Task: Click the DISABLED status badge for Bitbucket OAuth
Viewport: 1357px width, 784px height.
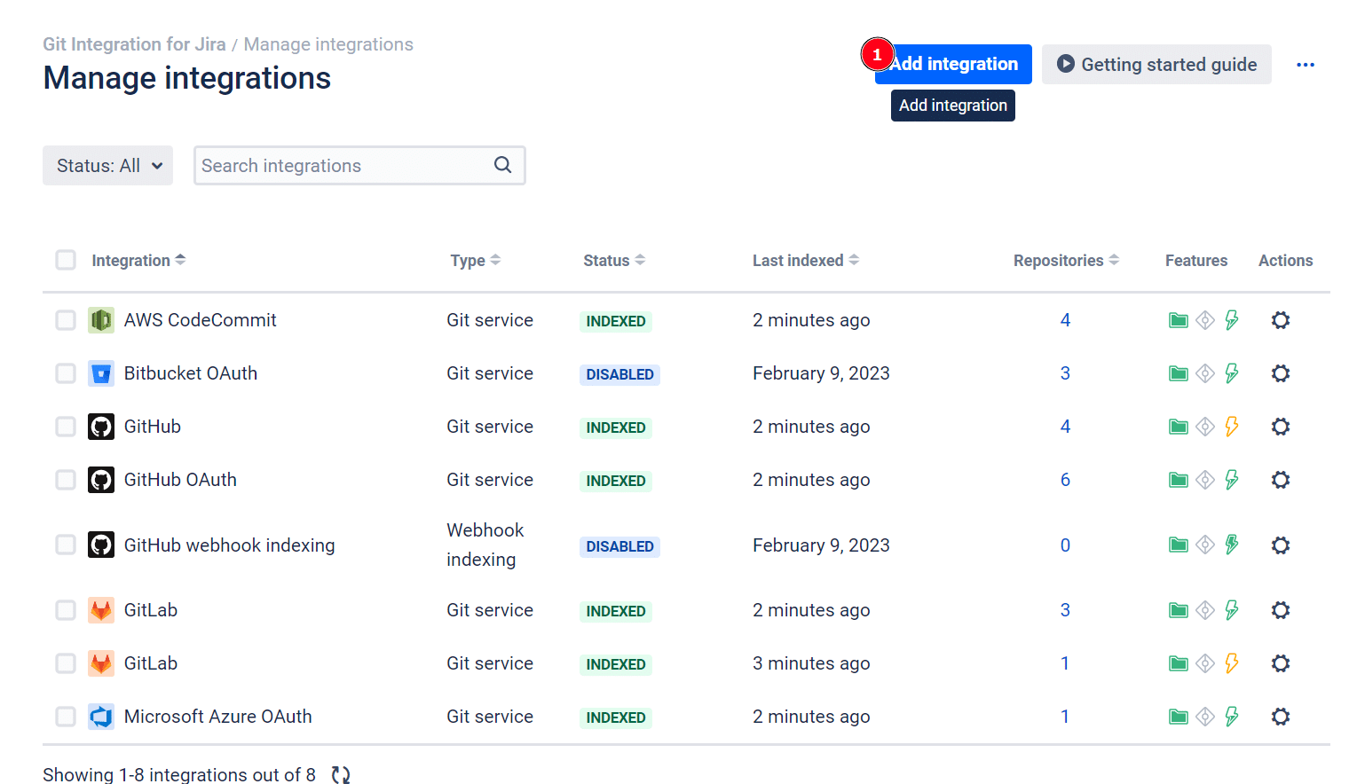Action: tap(619, 374)
